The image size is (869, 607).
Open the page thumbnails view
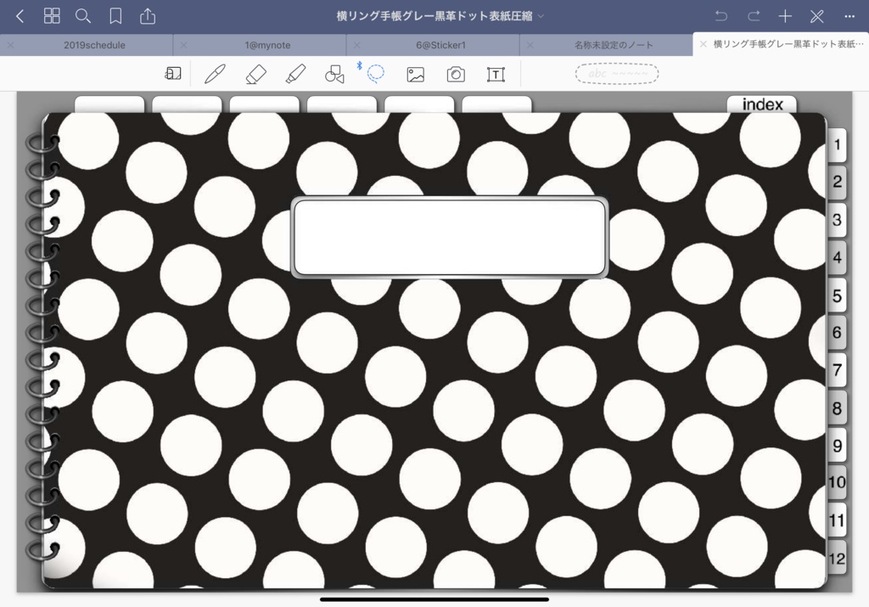(52, 14)
